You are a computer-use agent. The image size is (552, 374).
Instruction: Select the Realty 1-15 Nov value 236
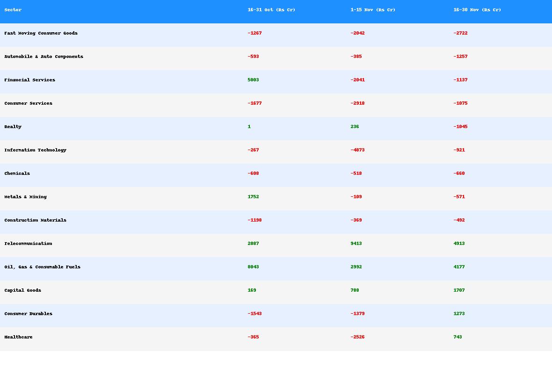355,127
